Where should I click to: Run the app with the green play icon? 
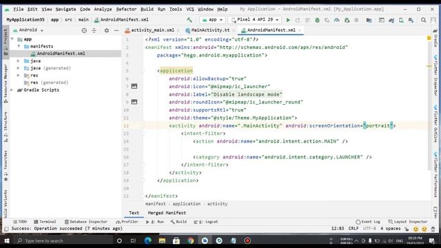(288, 20)
